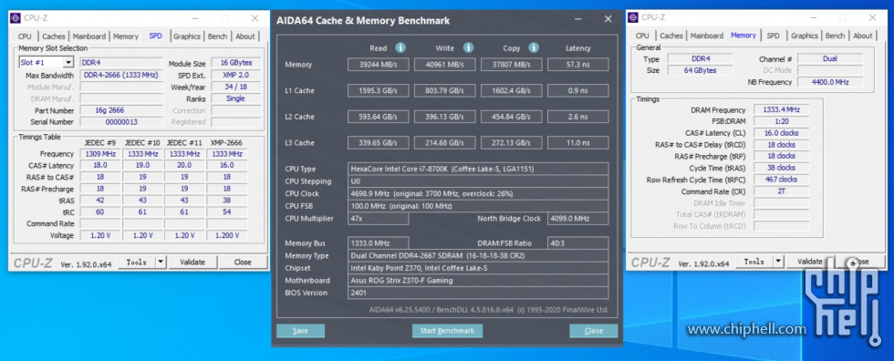894x361 pixels.
Task: Click the CPU-Z app icon in Memory window title
Action: pyautogui.click(x=633, y=17)
